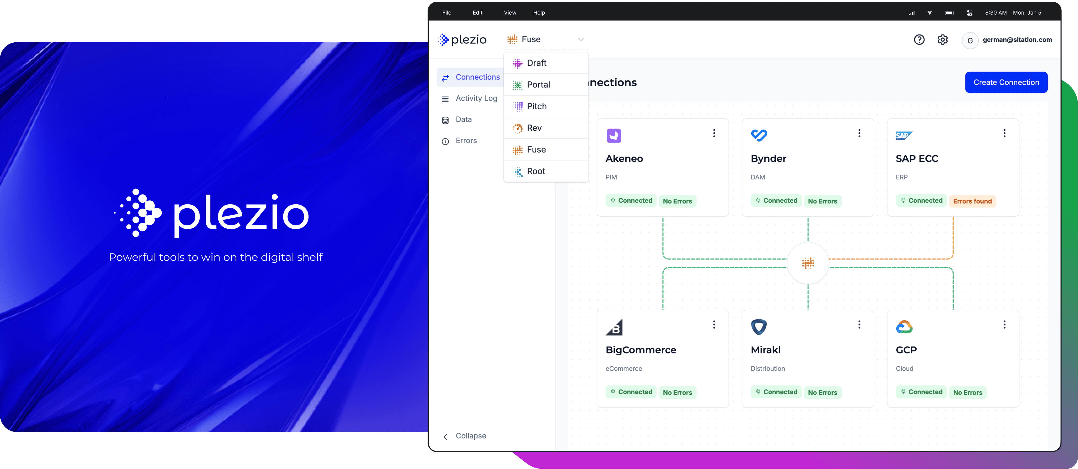1078x469 pixels.
Task: Click german@sitation.com account name
Action: pos(1017,40)
